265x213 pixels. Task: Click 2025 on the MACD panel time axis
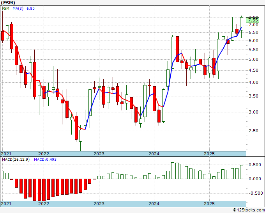click(x=209, y=204)
